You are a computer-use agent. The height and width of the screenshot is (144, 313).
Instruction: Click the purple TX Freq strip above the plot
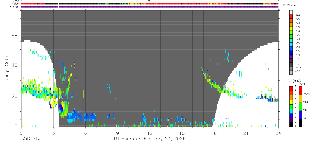point(150,7)
